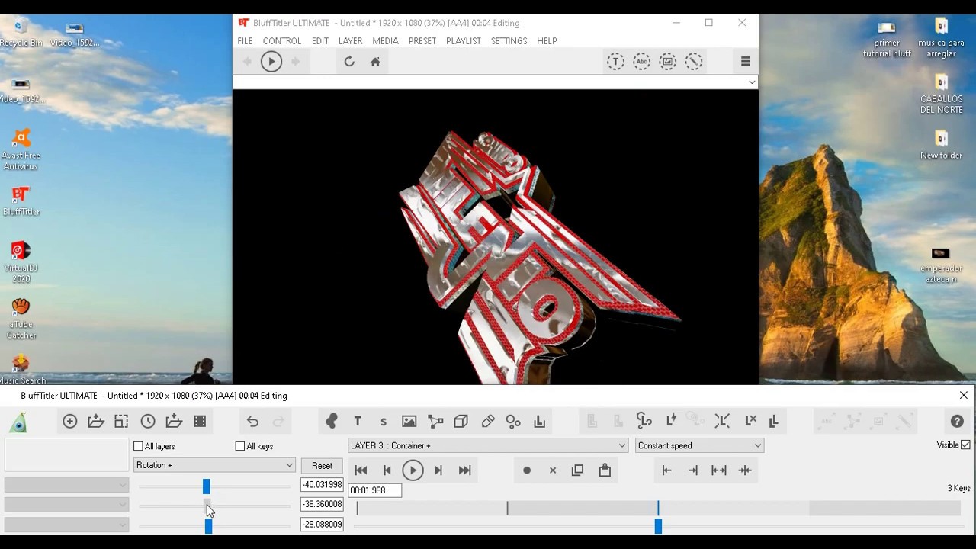
Task: Open the Rotation + property dropdown
Action: (214, 465)
